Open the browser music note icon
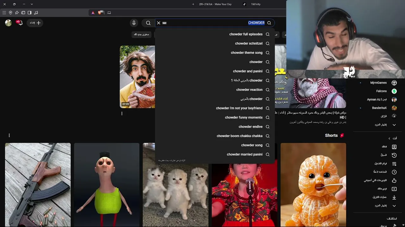The image size is (405, 227). (36, 13)
